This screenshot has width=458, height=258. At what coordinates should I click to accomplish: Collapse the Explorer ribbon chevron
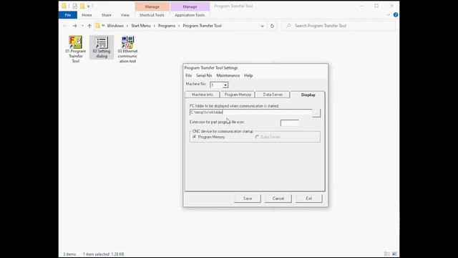click(x=388, y=15)
